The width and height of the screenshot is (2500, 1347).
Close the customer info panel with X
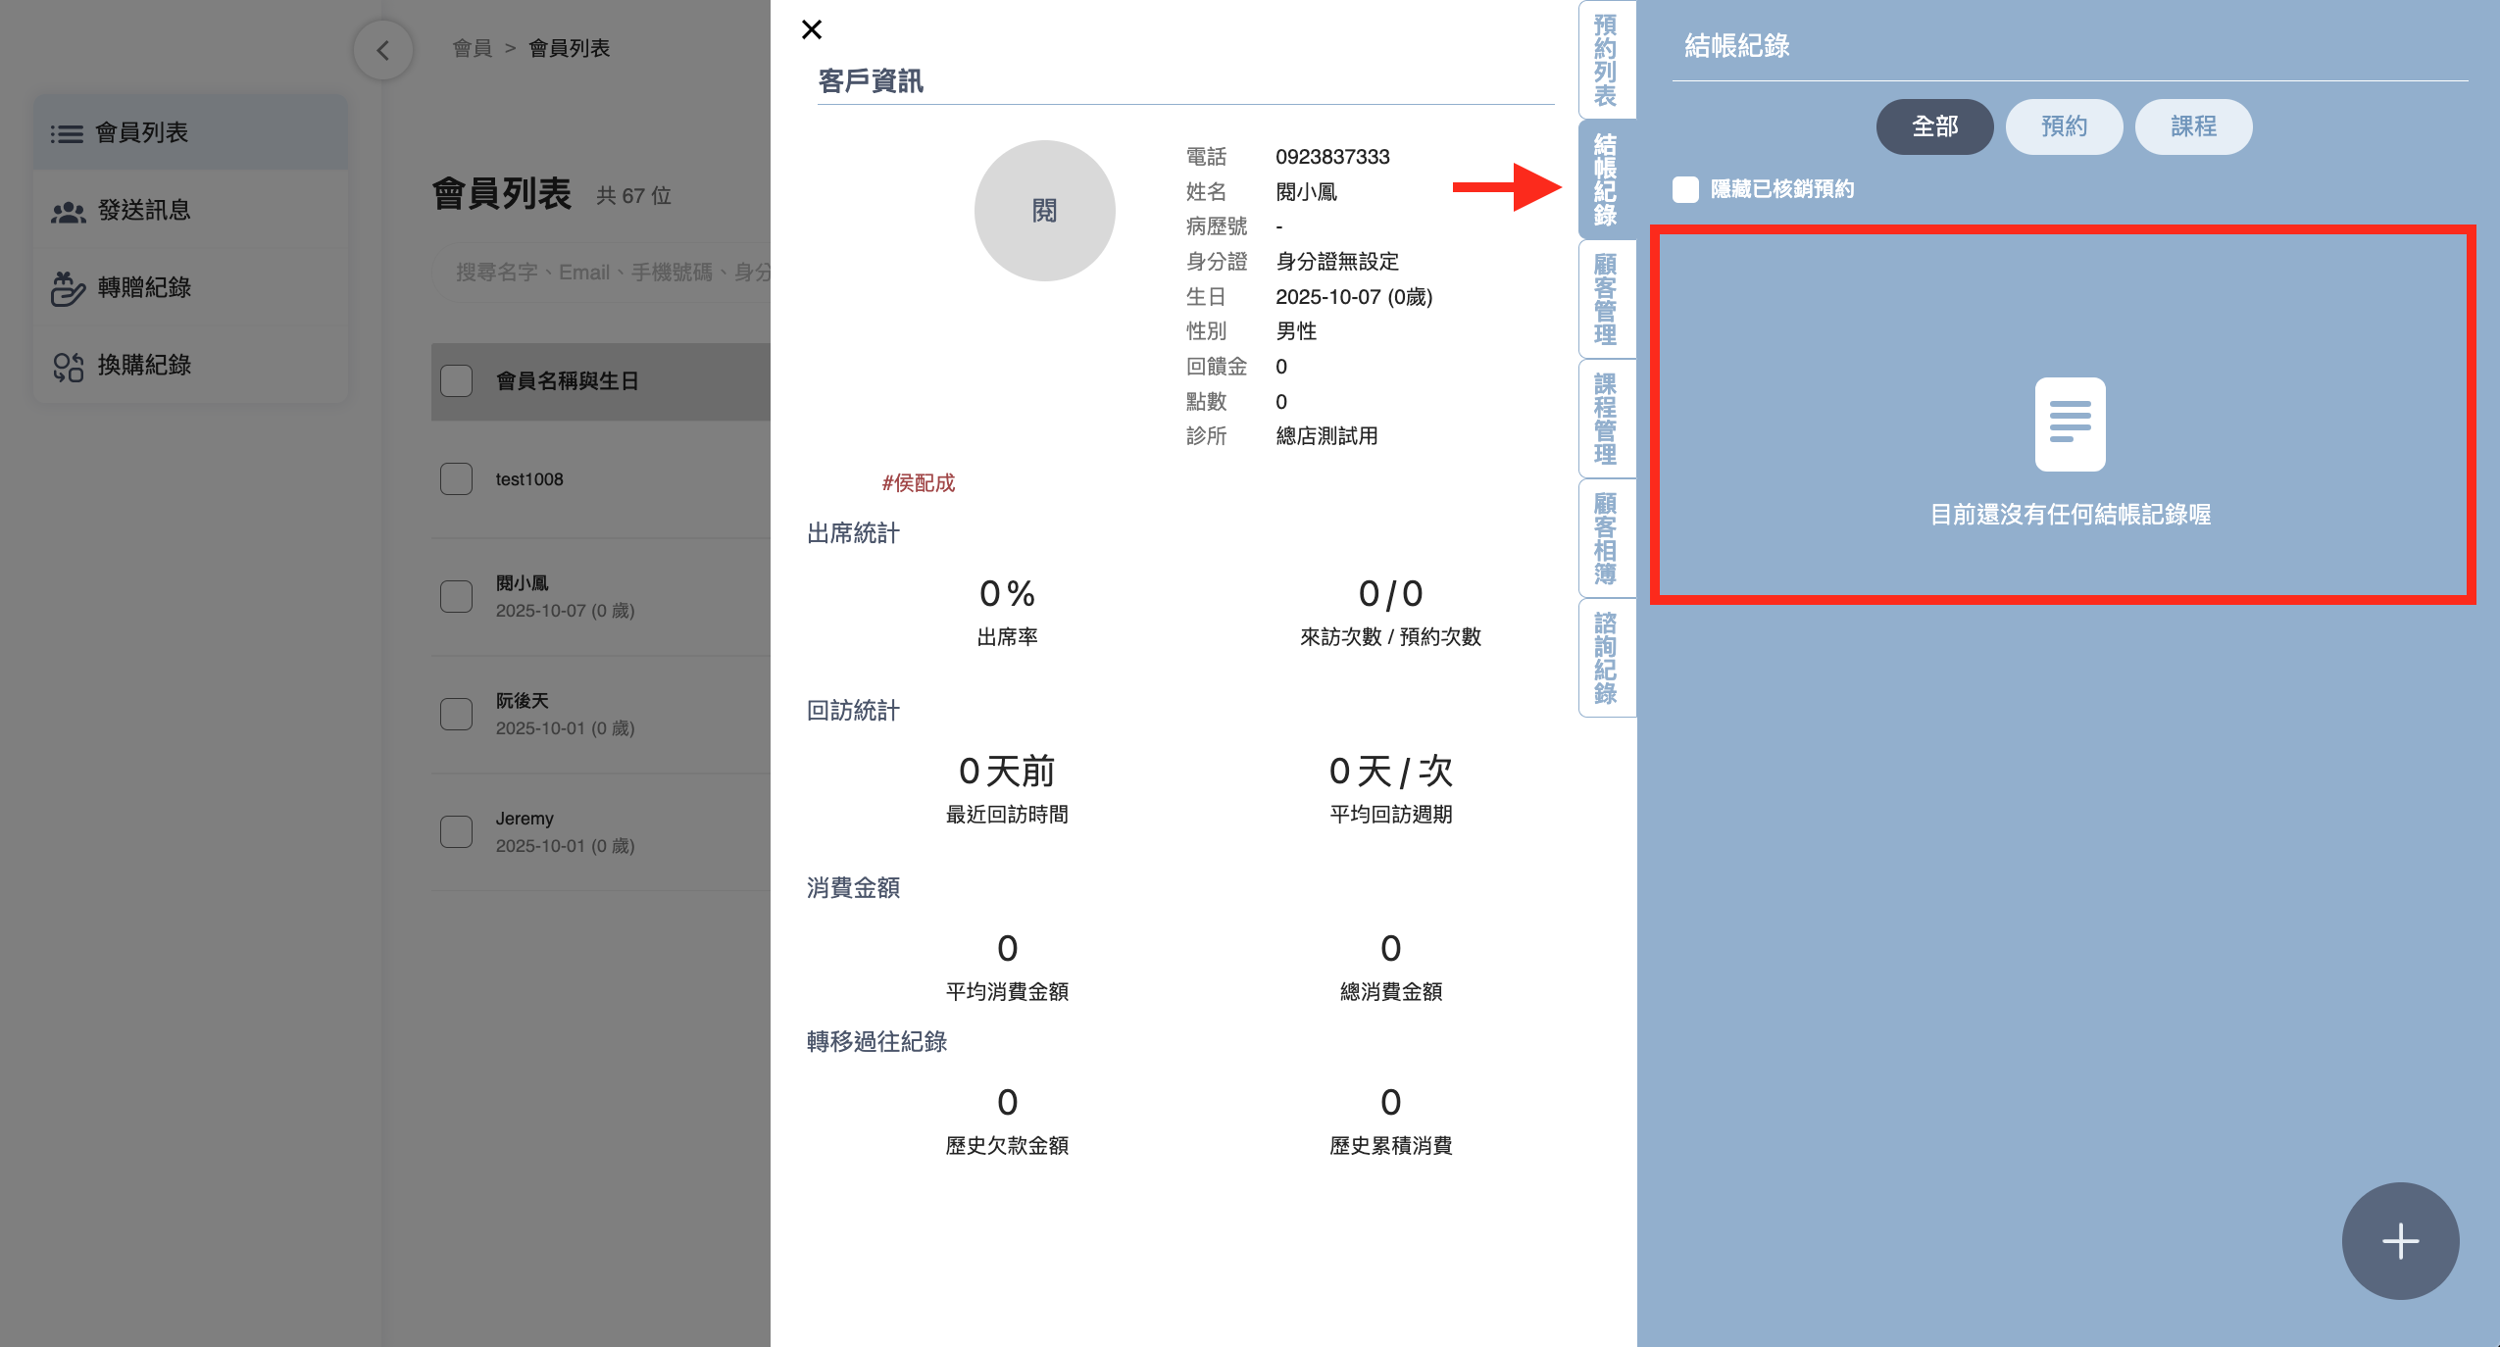812,29
